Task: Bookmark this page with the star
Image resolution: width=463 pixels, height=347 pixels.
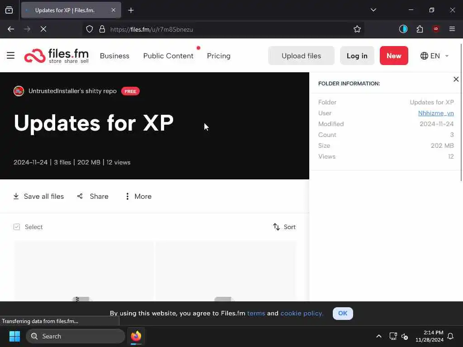Action: click(357, 29)
